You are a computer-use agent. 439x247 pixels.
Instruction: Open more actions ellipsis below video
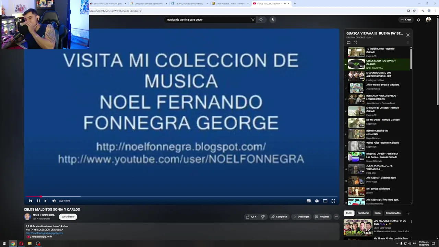tap(336, 217)
